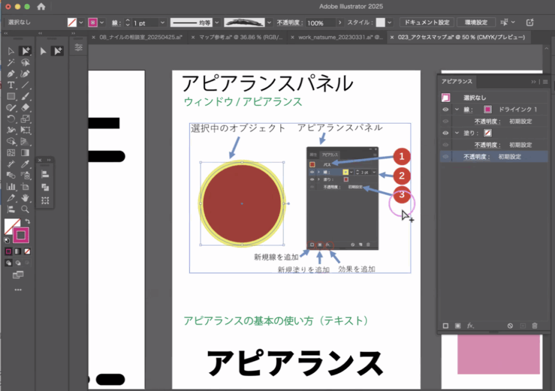Select the Zoom magnifier tool
Screen dimensions: 555x391
click(25, 209)
